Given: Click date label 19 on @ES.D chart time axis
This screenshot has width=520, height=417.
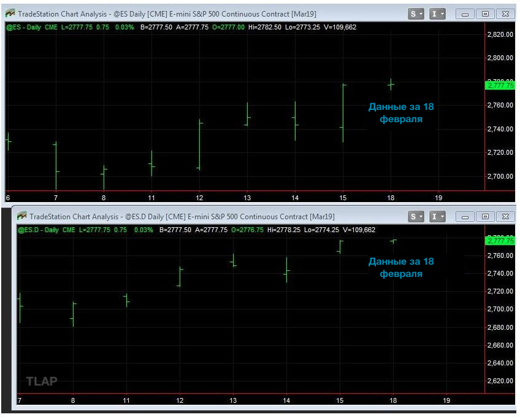Looking at the screenshot, I should point(446,400).
